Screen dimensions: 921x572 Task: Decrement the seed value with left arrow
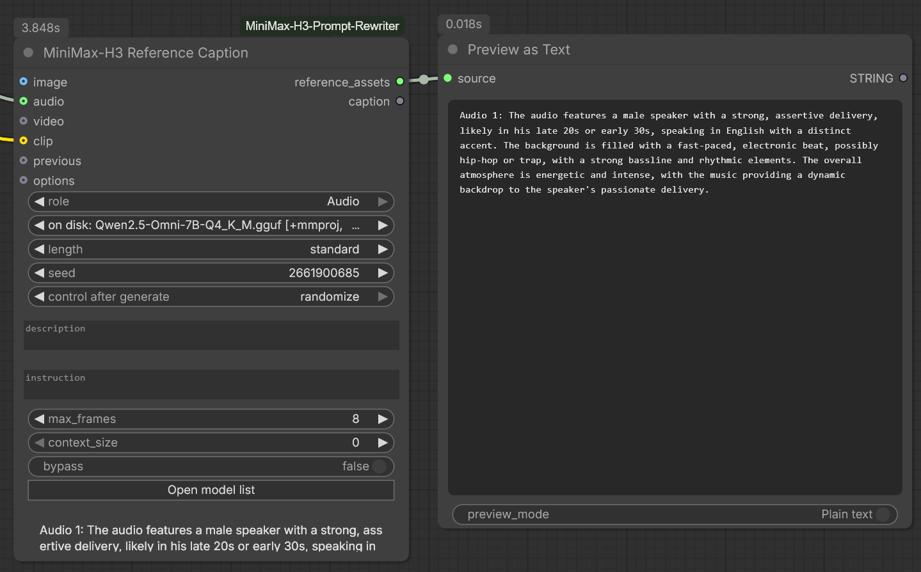[39, 273]
